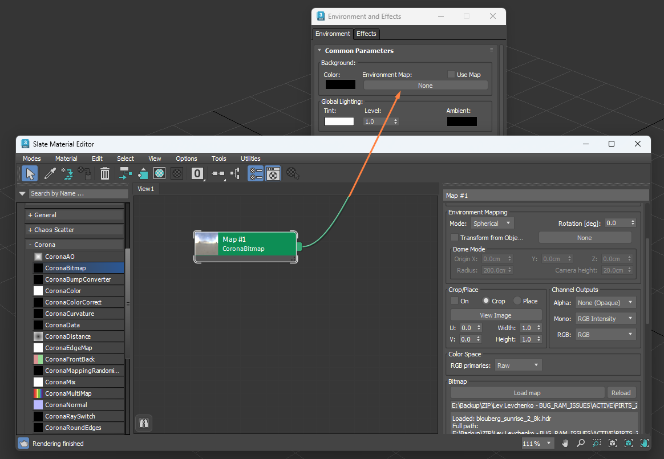Open the Mono channel output dropdown
This screenshot has width=664, height=459.
tap(606, 319)
